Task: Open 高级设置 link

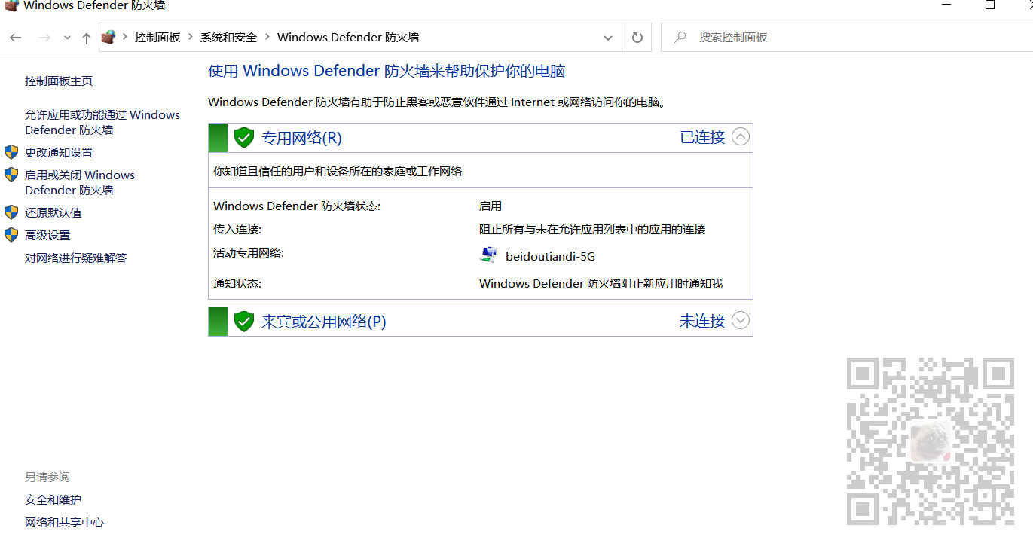Action: (47, 235)
